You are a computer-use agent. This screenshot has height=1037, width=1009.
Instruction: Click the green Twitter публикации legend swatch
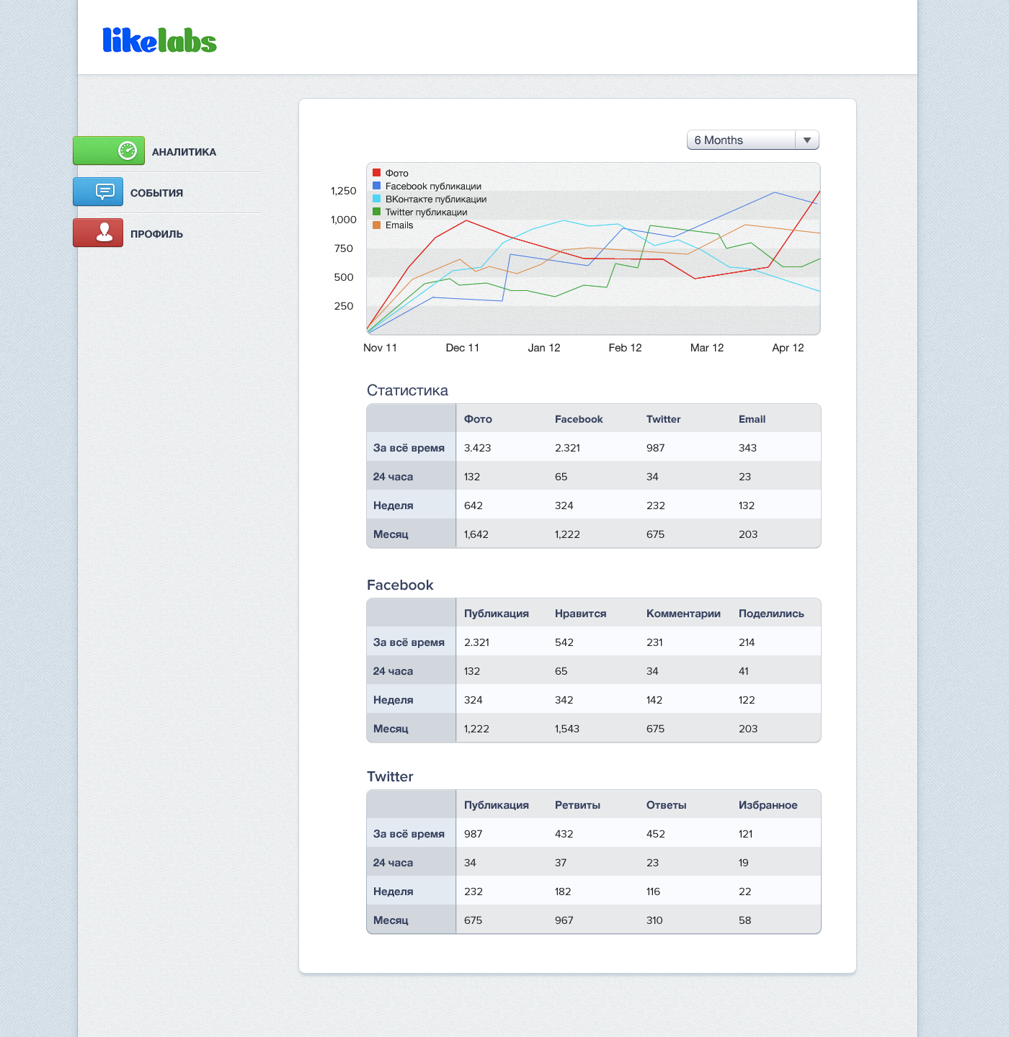click(x=376, y=212)
